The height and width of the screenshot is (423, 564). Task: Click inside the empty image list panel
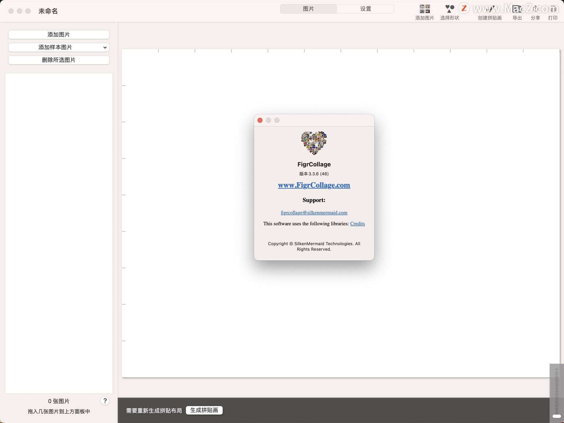coord(59,233)
